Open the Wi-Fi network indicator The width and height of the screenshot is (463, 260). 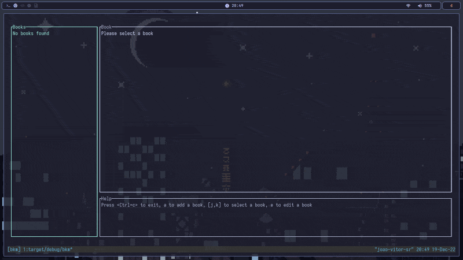point(408,6)
